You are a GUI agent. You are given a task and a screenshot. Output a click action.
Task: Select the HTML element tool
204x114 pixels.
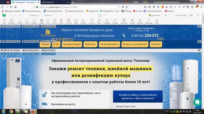(157, 21)
